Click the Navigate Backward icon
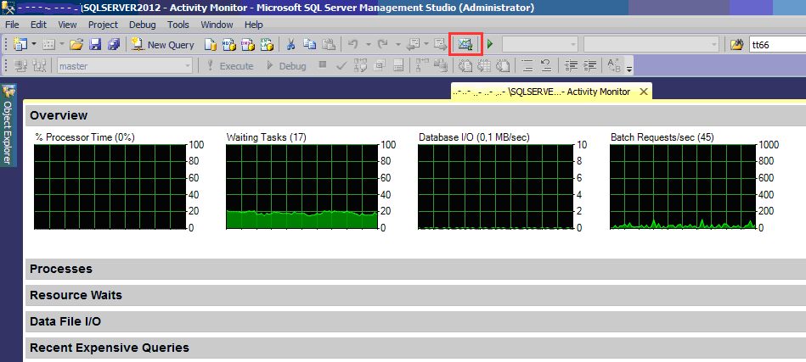Viewport: 806px width, 362px height. tap(414, 44)
